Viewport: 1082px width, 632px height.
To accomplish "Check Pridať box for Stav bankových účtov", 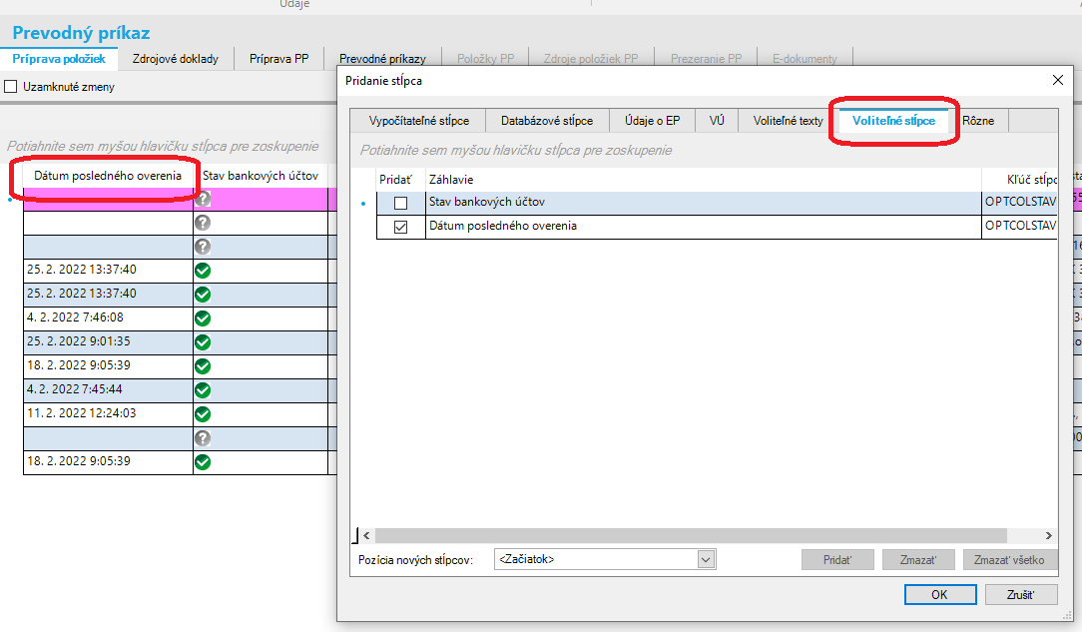I will click(x=400, y=203).
